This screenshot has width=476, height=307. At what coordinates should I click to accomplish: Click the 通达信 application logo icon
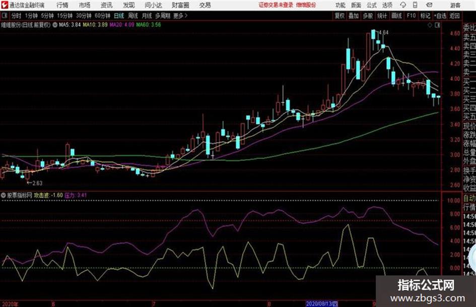(x=5, y=5)
